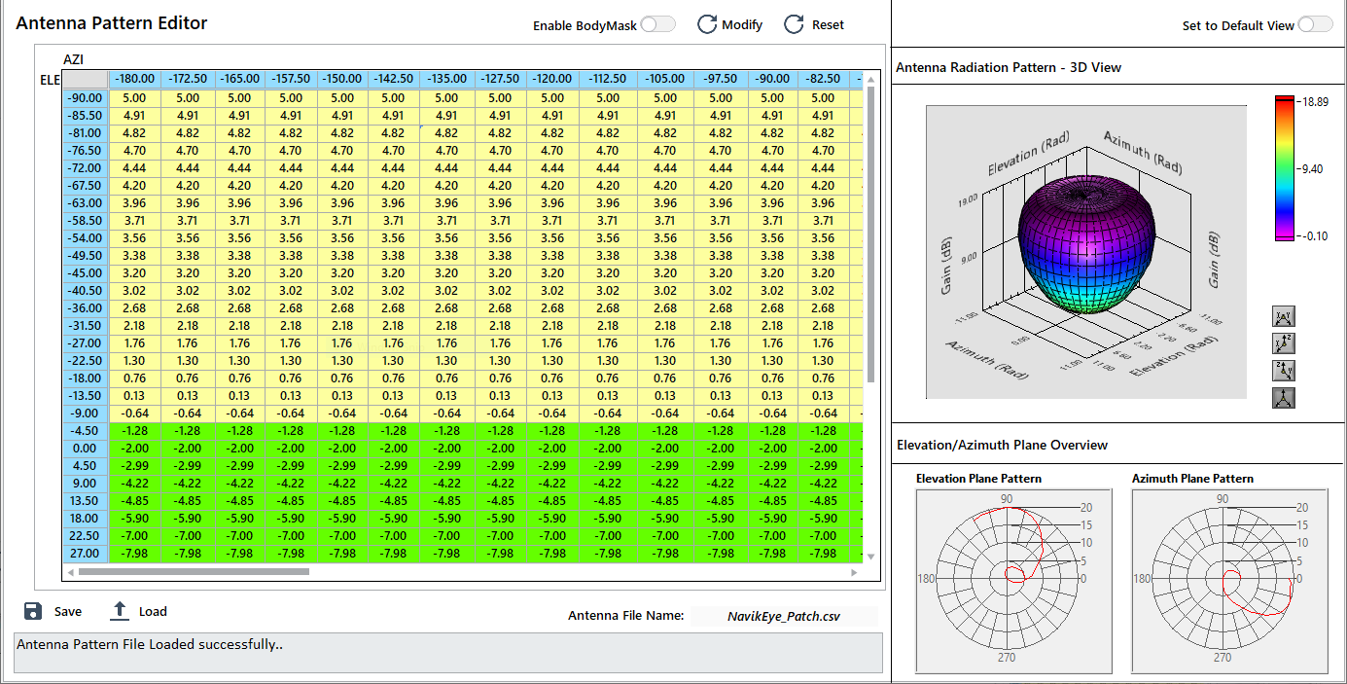Select the 0.00 elevation row header
The height and width of the screenshot is (684, 1347).
86,448
